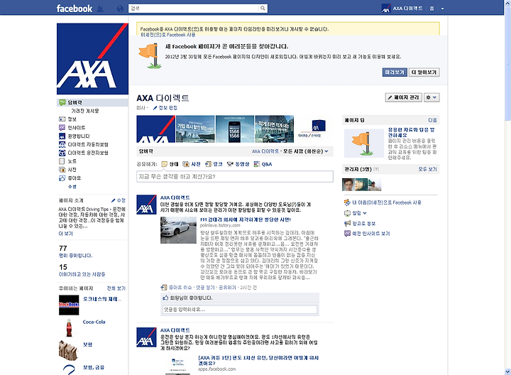Image resolution: width=511 pixels, height=375 pixels.
Task: Click the Likes thumbs-up icon in the sidebar
Action: [62, 178]
